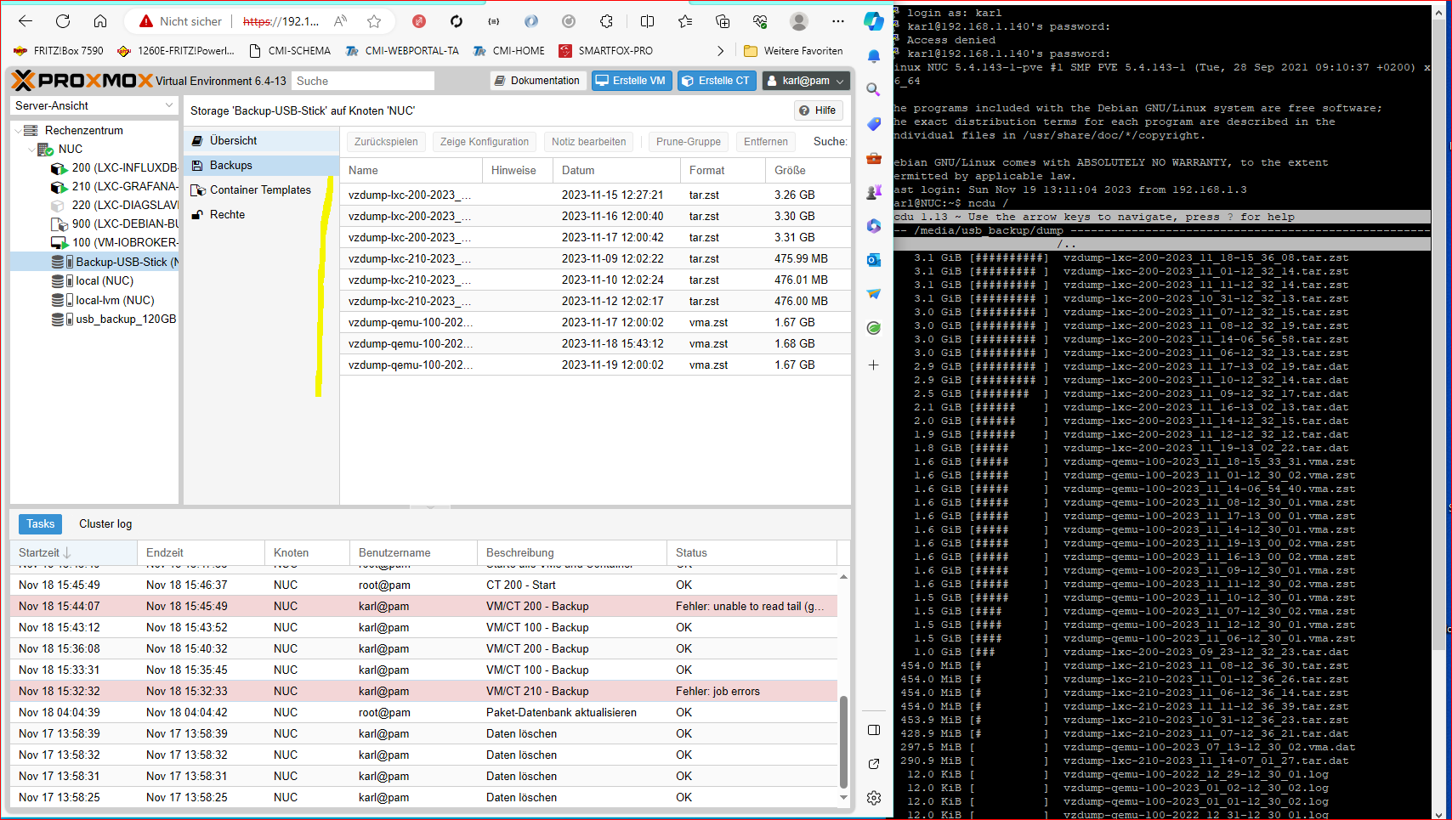
Task: Open the karl@pam user dropdown
Action: (x=806, y=81)
